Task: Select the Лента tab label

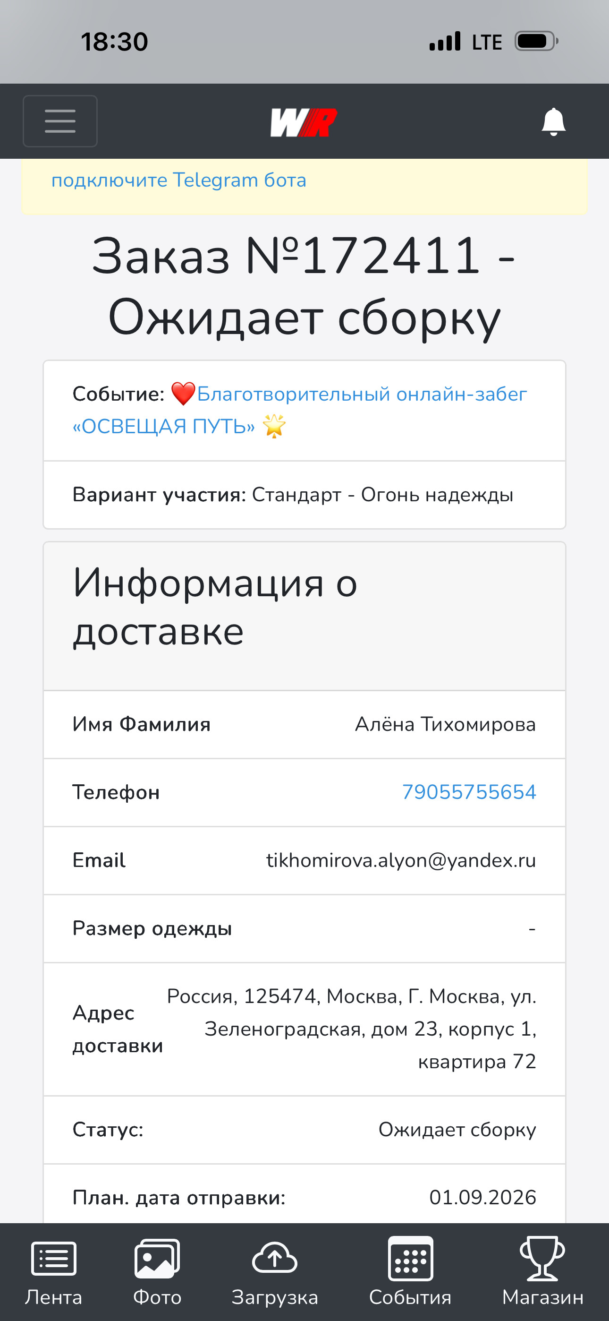Action: 54,1297
